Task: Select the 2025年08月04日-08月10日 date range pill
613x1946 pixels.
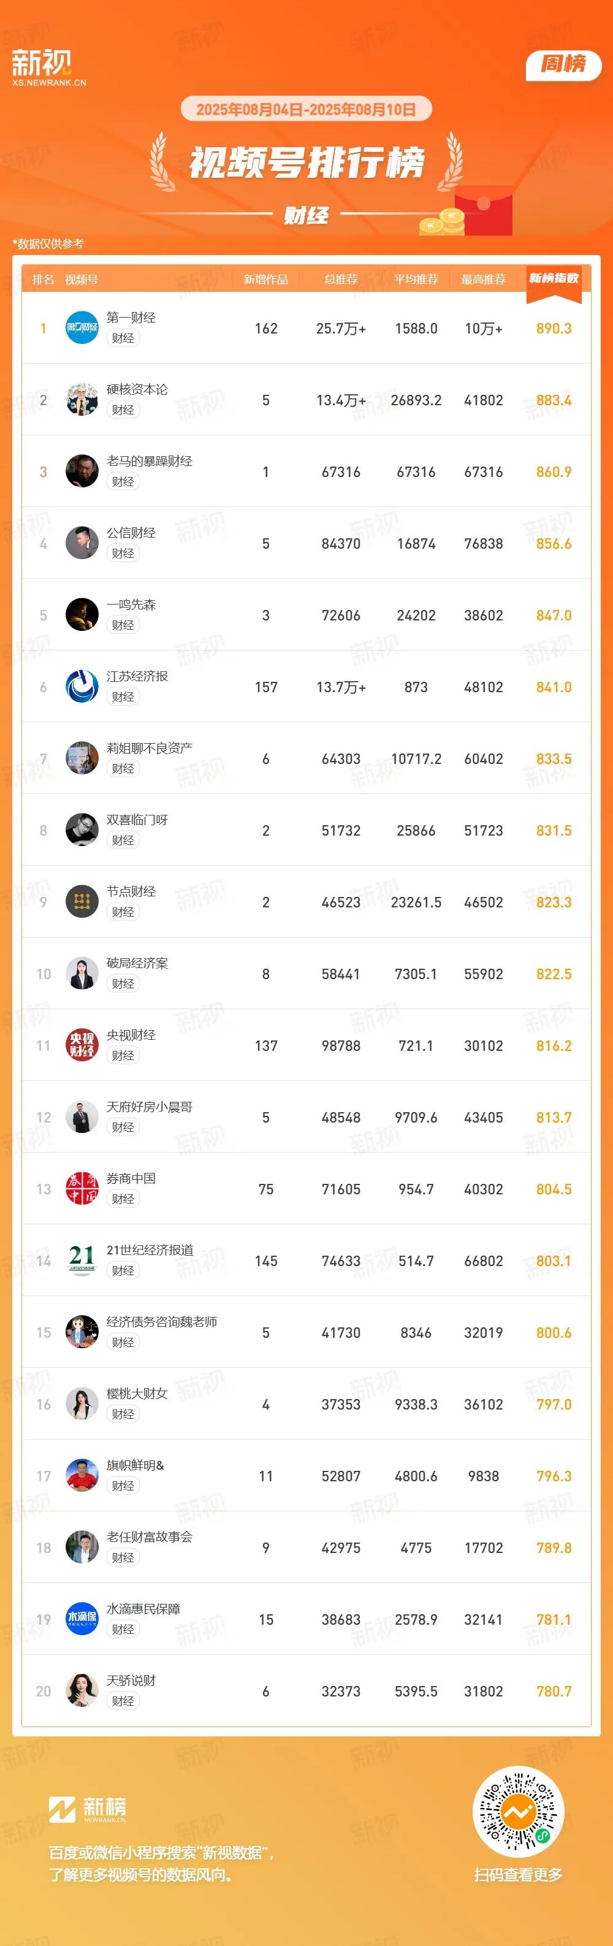Action: 306,110
